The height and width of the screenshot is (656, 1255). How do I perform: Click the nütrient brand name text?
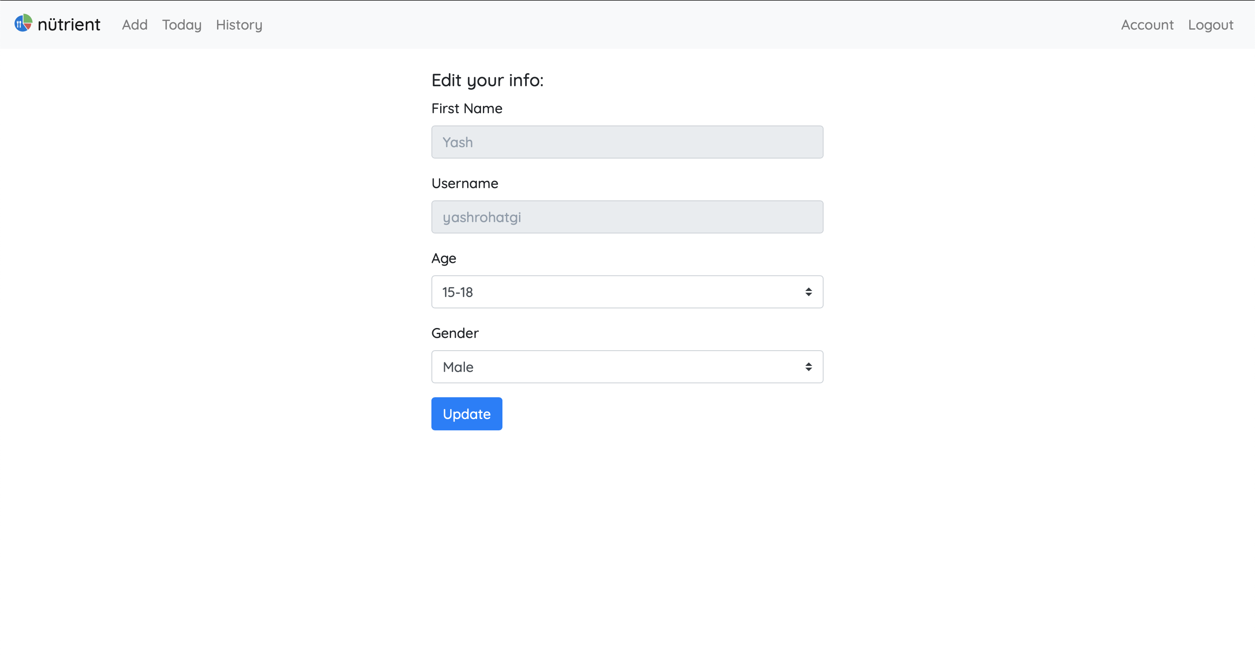point(69,24)
